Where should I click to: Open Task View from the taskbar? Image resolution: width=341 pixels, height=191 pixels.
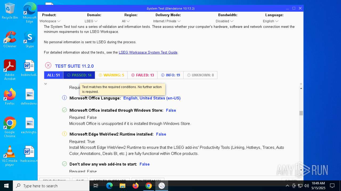coord(96,186)
